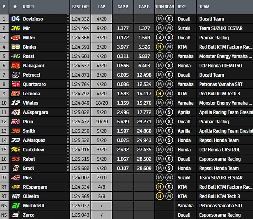Sort by the BEST LAP column header
The width and height of the screenshot is (253, 219).
80,7
